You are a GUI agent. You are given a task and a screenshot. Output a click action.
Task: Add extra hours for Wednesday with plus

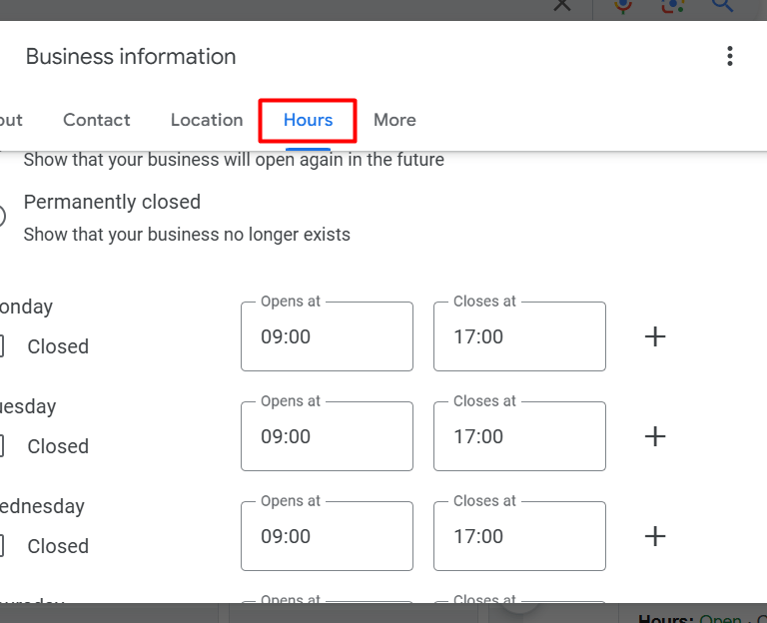point(655,536)
